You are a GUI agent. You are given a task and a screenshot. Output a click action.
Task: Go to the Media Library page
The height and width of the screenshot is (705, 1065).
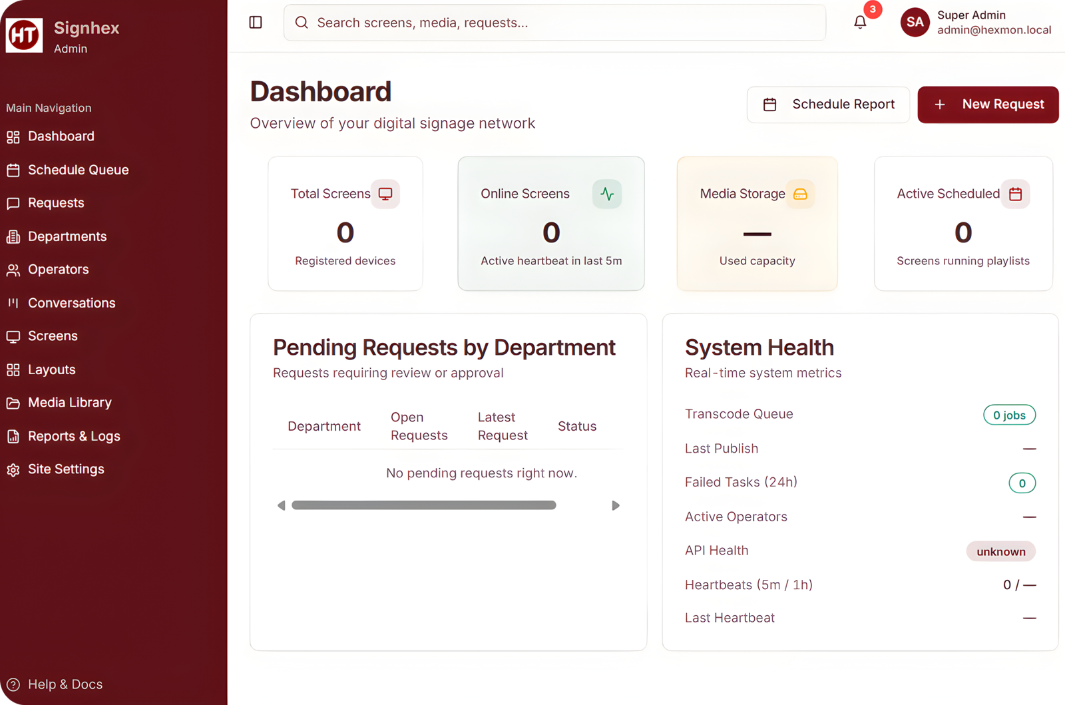click(69, 403)
